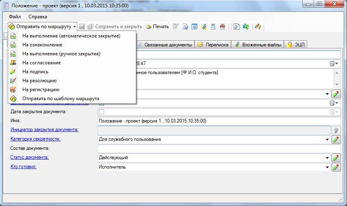The width and height of the screenshot is (347, 206).
Task: Switch to the Вложенные файлы tab
Action: tap(258, 44)
